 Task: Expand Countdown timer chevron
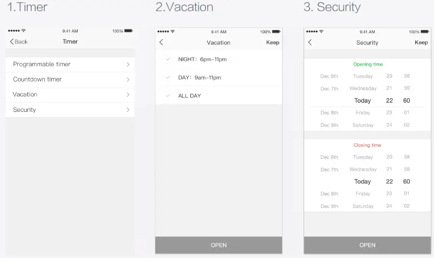tap(128, 80)
